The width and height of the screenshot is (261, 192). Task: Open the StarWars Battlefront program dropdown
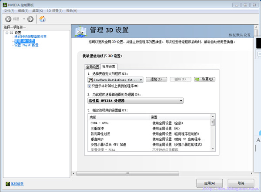(115, 80)
